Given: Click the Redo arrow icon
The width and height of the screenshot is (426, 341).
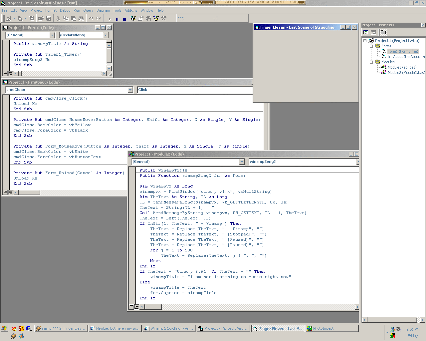Looking at the screenshot, I should [99, 19].
